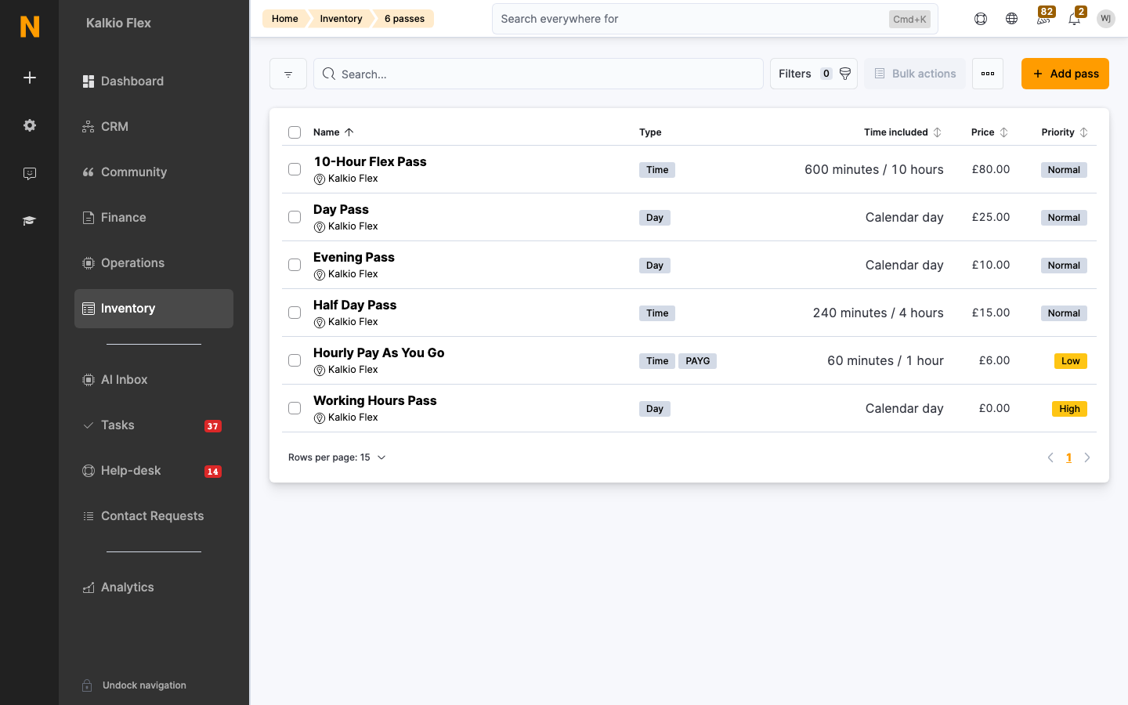The height and width of the screenshot is (705, 1128).
Task: Click the Undock navigation lock icon
Action: (88, 685)
